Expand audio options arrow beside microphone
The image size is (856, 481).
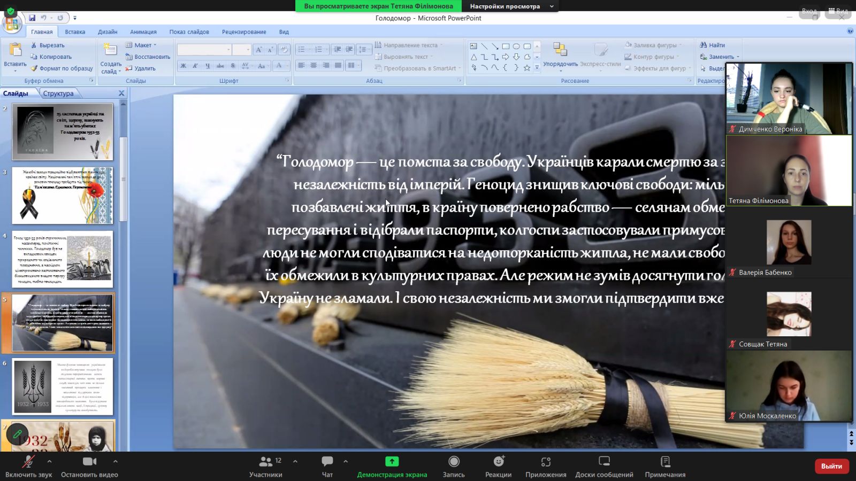point(49,461)
